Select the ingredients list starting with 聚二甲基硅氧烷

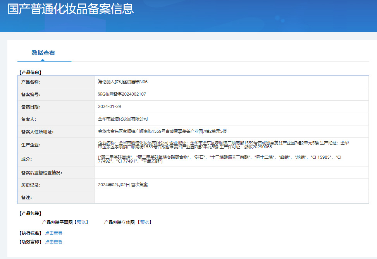[x=220, y=159]
